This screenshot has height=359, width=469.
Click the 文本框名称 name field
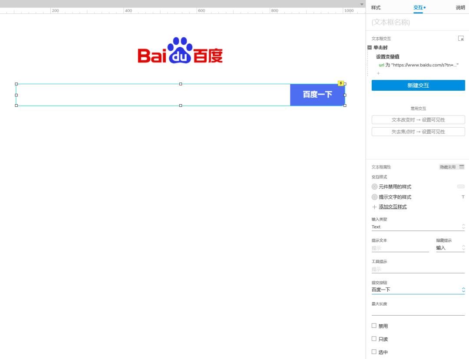[x=418, y=22]
